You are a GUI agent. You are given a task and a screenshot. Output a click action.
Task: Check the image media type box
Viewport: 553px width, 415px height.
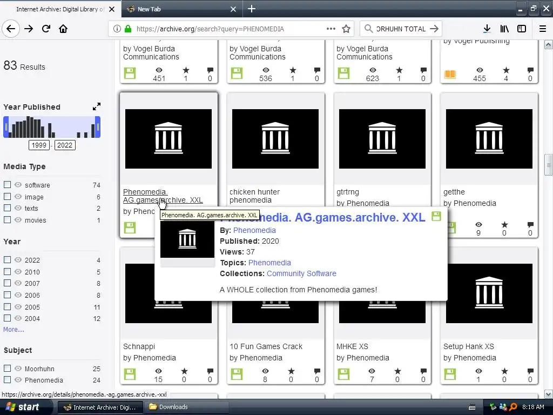(7, 196)
